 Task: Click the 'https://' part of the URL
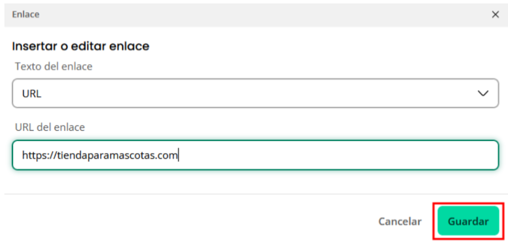pyautogui.click(x=39, y=156)
